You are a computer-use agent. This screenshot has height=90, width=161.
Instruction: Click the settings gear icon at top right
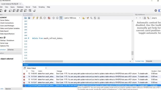[x=156, y=10]
